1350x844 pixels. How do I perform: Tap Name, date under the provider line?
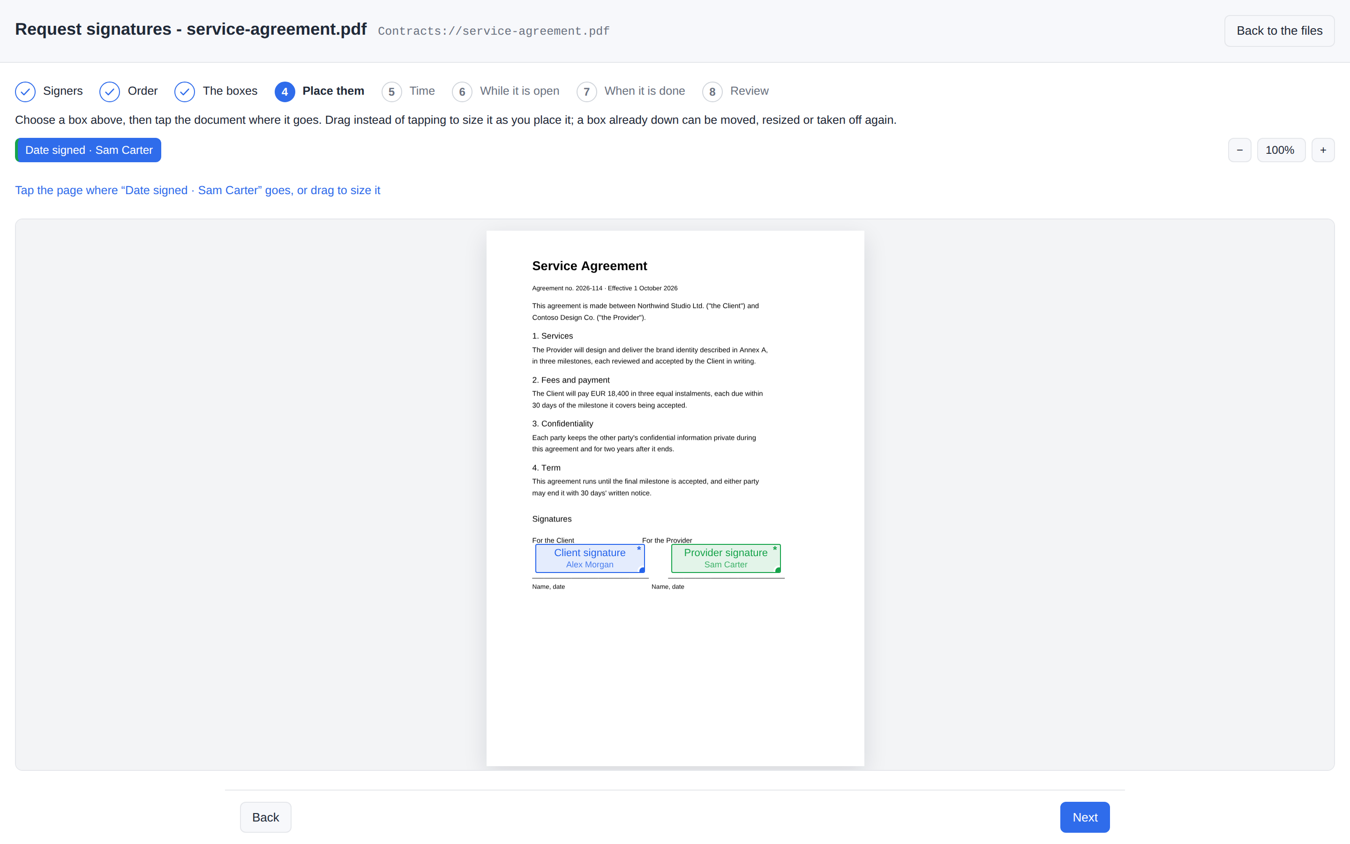point(668,587)
